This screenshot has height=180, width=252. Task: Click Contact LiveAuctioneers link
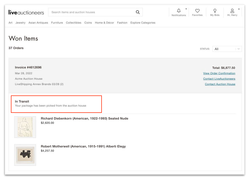pyautogui.click(x=219, y=79)
